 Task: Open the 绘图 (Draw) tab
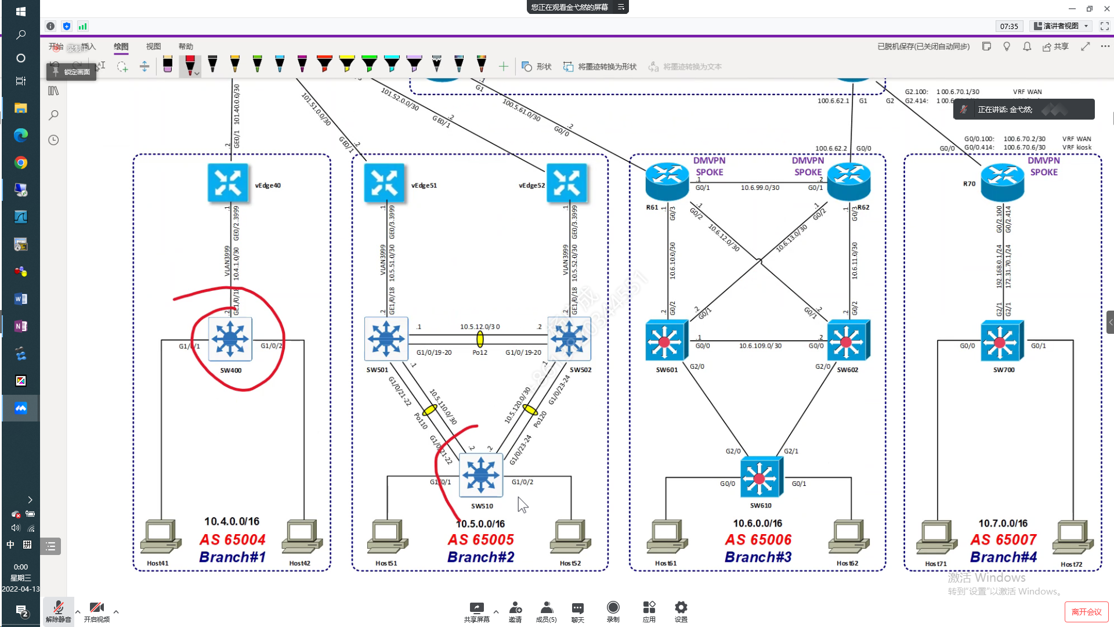point(121,46)
